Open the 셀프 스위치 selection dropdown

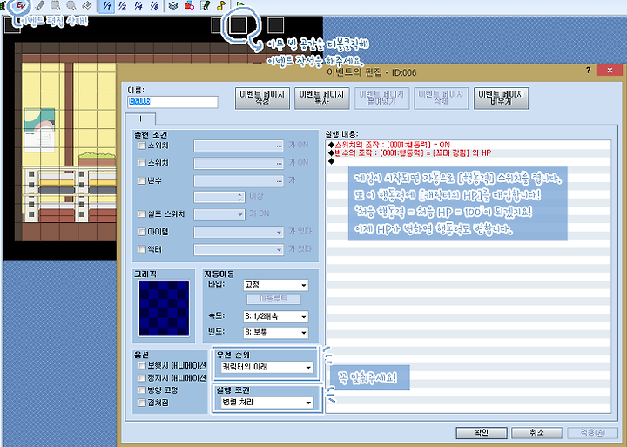[x=219, y=214]
